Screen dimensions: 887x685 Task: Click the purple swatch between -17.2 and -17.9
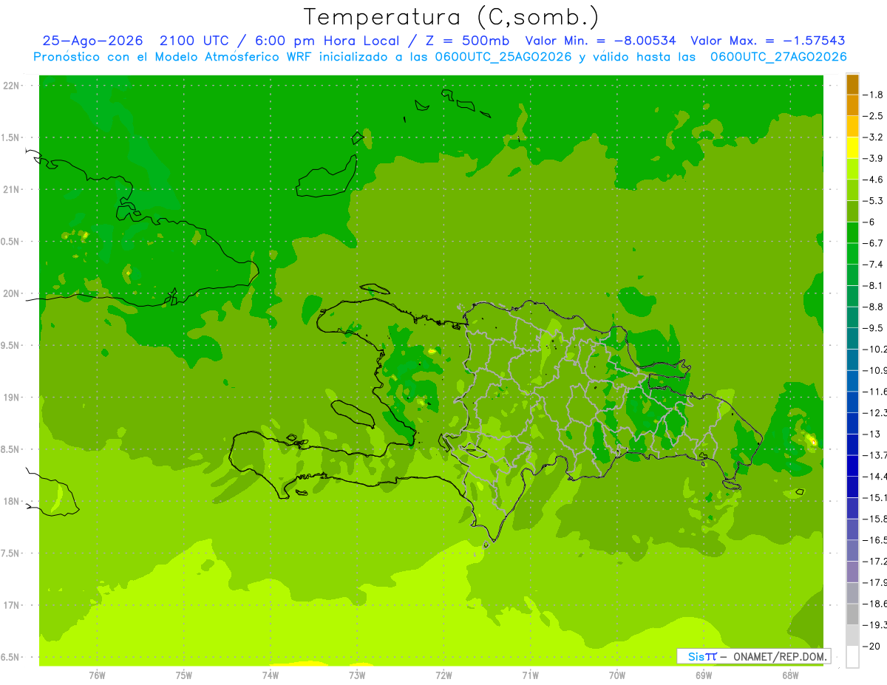(852, 572)
